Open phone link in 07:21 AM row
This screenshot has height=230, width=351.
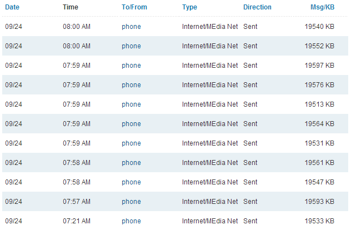tap(131, 221)
